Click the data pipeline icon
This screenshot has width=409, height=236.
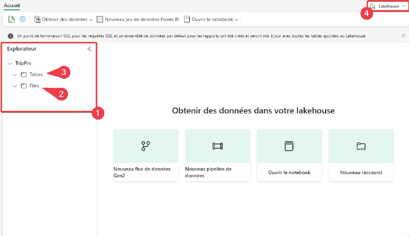pos(218,146)
